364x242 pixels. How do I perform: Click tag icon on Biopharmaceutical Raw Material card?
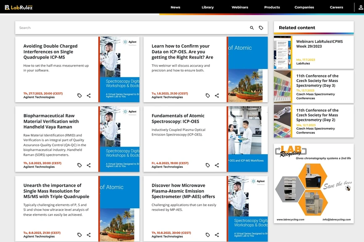point(79,165)
